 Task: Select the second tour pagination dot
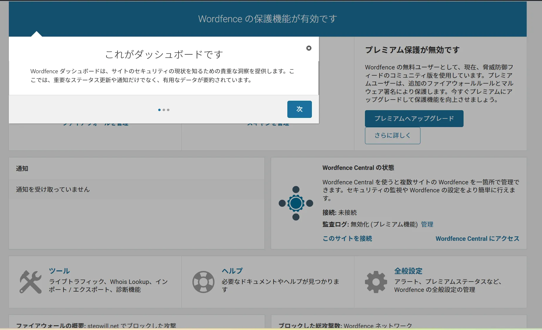pos(164,110)
